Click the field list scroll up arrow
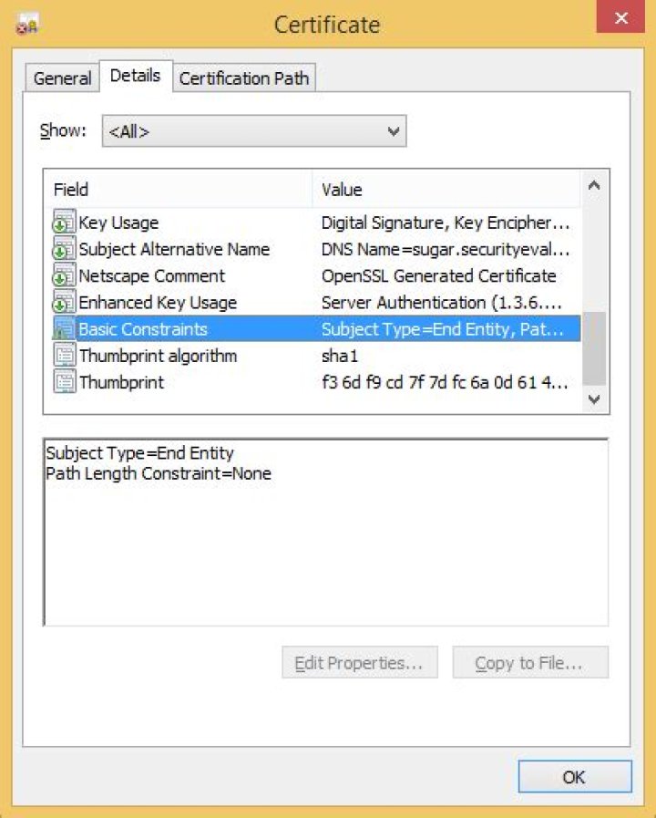This screenshot has height=818, width=656. 594,185
